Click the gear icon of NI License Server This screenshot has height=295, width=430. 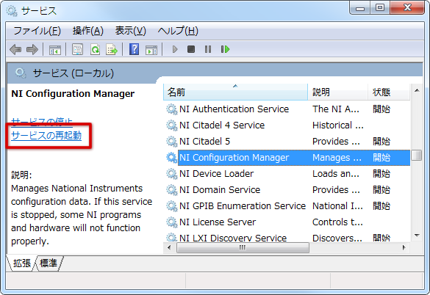[172, 222]
